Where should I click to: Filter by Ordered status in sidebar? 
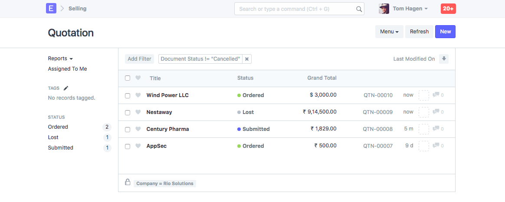58,127
